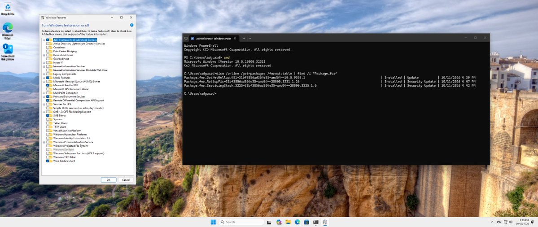Toggle .NET Framework 4.8 Advanced Services checkbox
538x227 pixels.
(48, 40)
